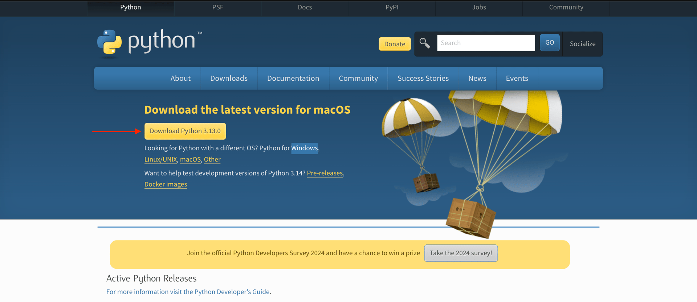Follow the Linux/UNIX download link
The height and width of the screenshot is (302, 697).
click(160, 159)
